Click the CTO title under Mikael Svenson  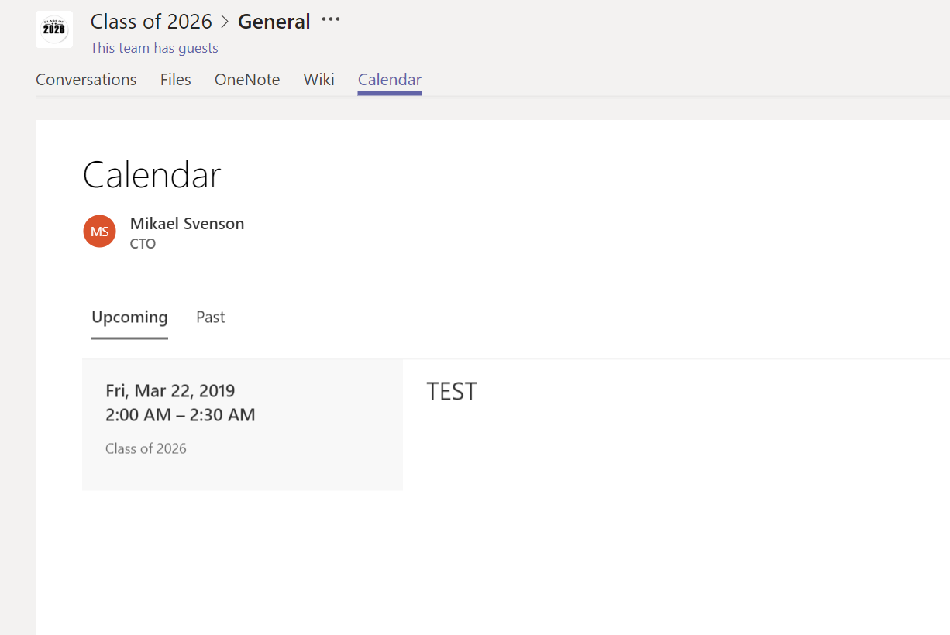pyautogui.click(x=143, y=243)
